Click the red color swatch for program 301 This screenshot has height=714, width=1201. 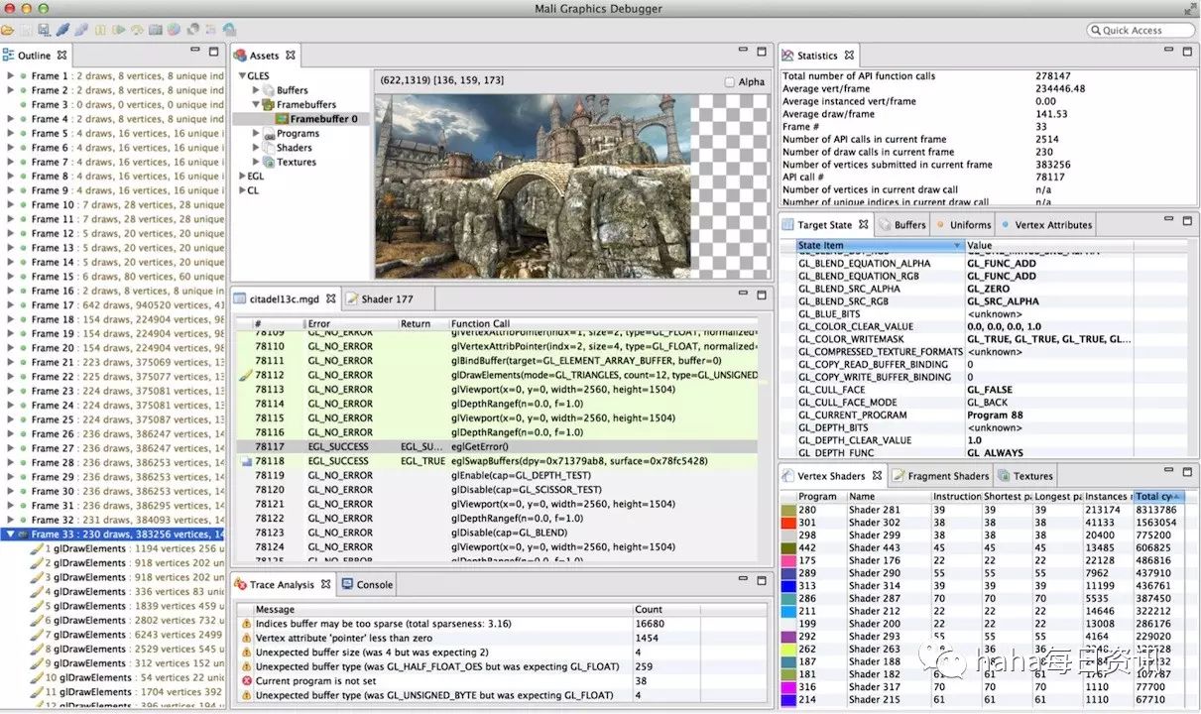point(788,523)
